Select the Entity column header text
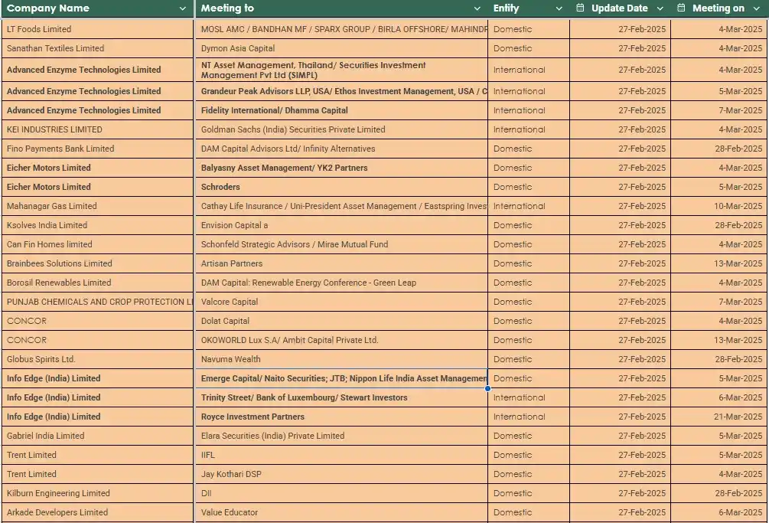Viewport: 769px width, 523px height. coord(506,8)
